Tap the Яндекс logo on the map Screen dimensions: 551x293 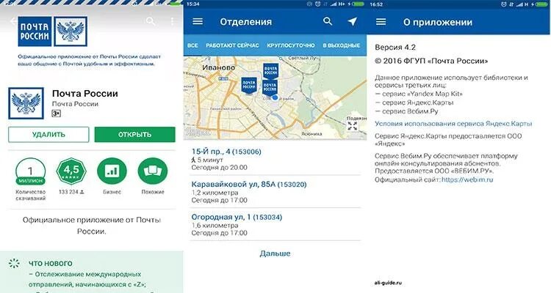198,132
